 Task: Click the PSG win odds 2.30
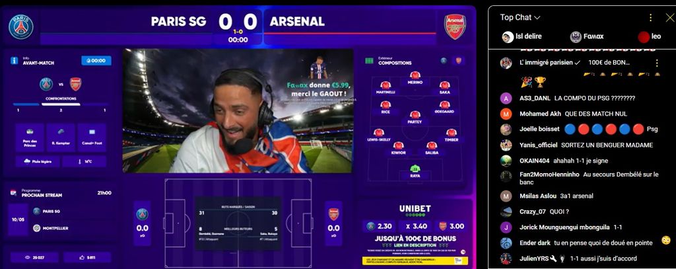tap(380, 226)
